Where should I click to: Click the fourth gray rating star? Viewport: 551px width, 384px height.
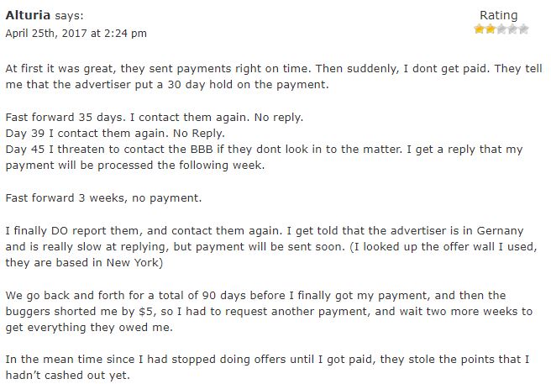click(x=512, y=29)
